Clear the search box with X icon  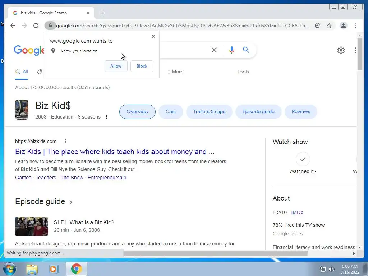pos(214,50)
